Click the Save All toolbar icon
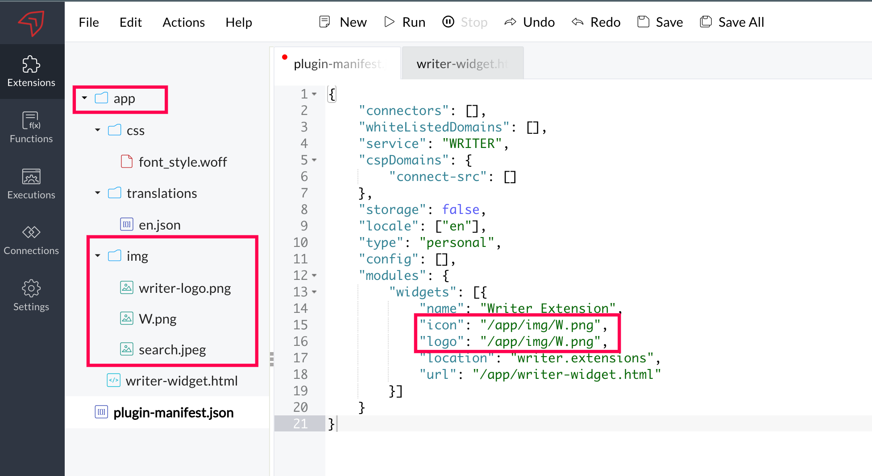 [x=706, y=22]
